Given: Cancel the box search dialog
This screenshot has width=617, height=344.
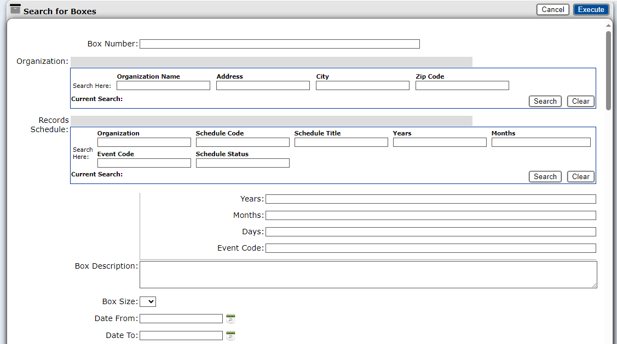Looking at the screenshot, I should tap(552, 9).
